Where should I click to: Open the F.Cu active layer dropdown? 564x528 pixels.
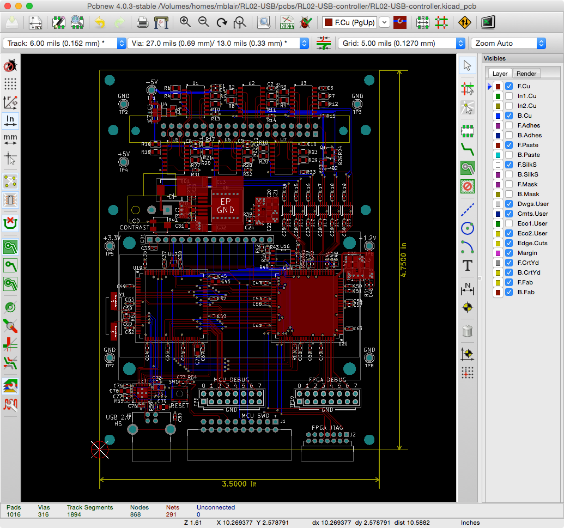tap(385, 22)
